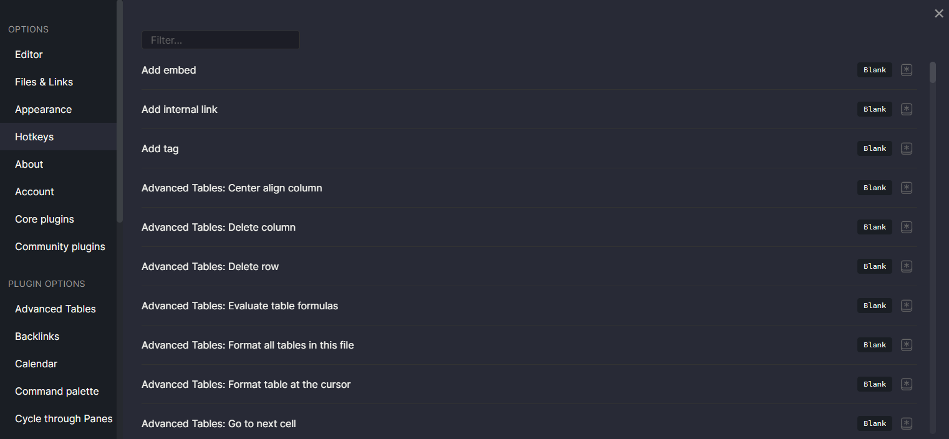Hotkey key icon for Go to next cell

tap(907, 423)
